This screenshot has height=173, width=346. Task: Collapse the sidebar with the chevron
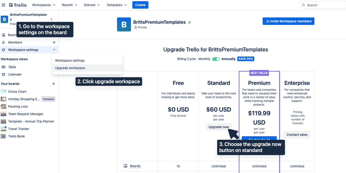tap(51, 19)
